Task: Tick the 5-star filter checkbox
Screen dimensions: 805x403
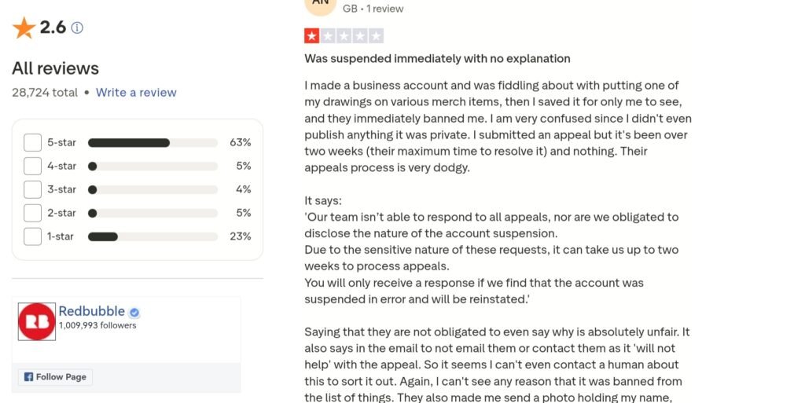Action: (x=32, y=142)
